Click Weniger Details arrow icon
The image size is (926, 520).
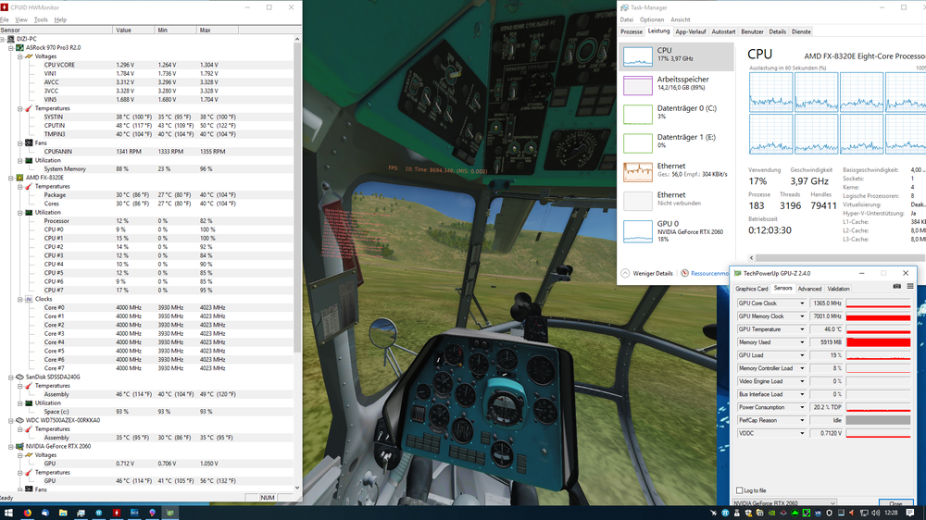pyautogui.click(x=625, y=273)
